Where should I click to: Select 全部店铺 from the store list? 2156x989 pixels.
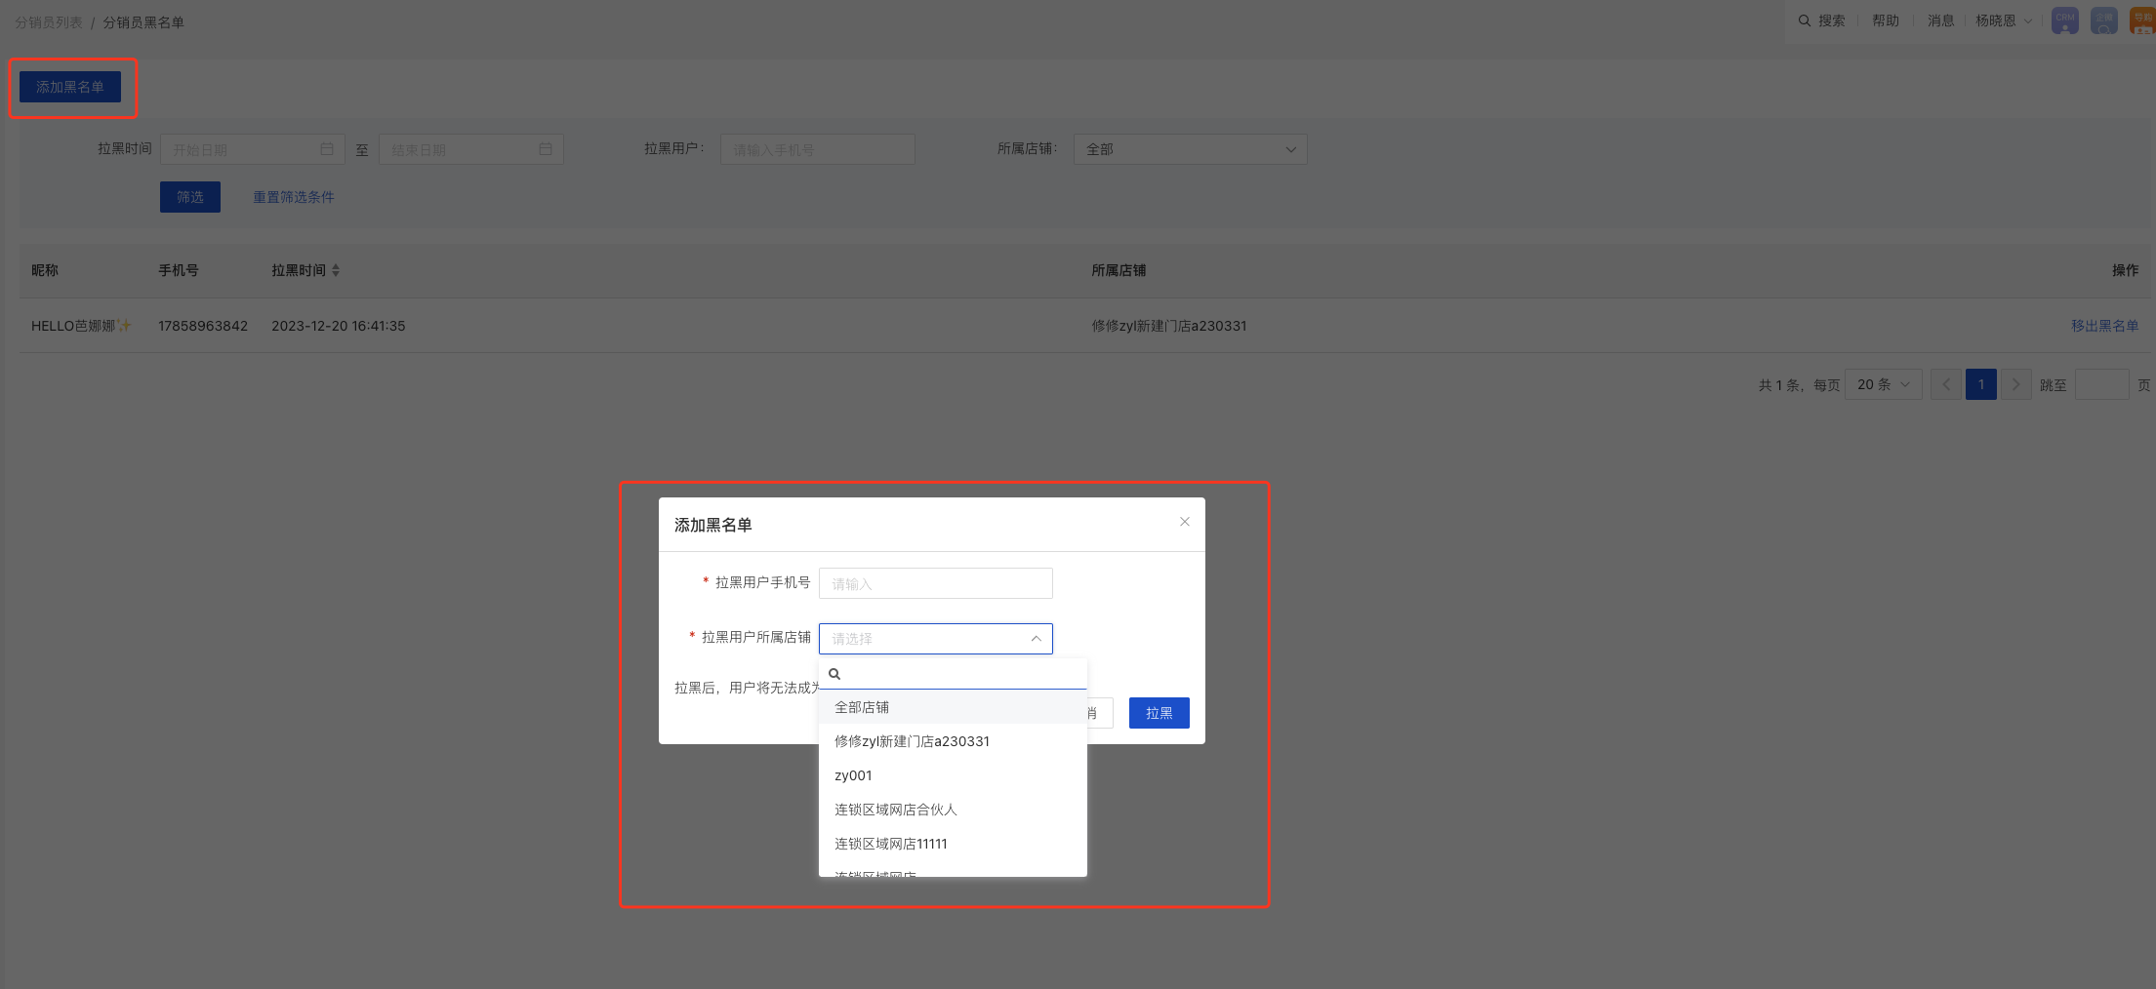tap(953, 707)
